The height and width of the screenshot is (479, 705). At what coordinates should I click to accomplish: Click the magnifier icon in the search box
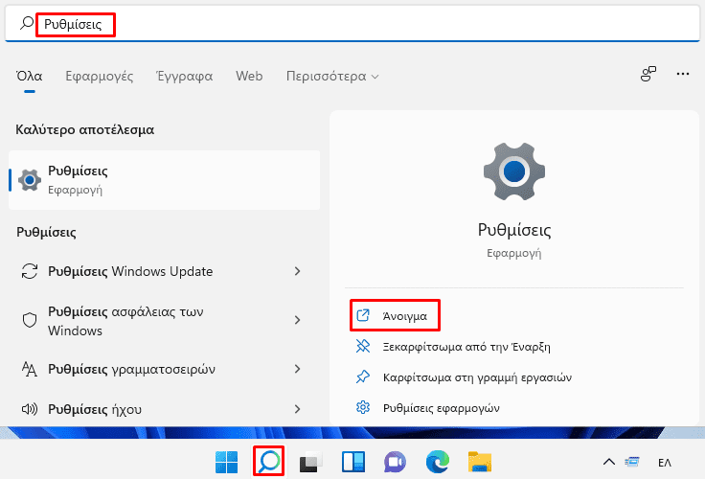[27, 23]
